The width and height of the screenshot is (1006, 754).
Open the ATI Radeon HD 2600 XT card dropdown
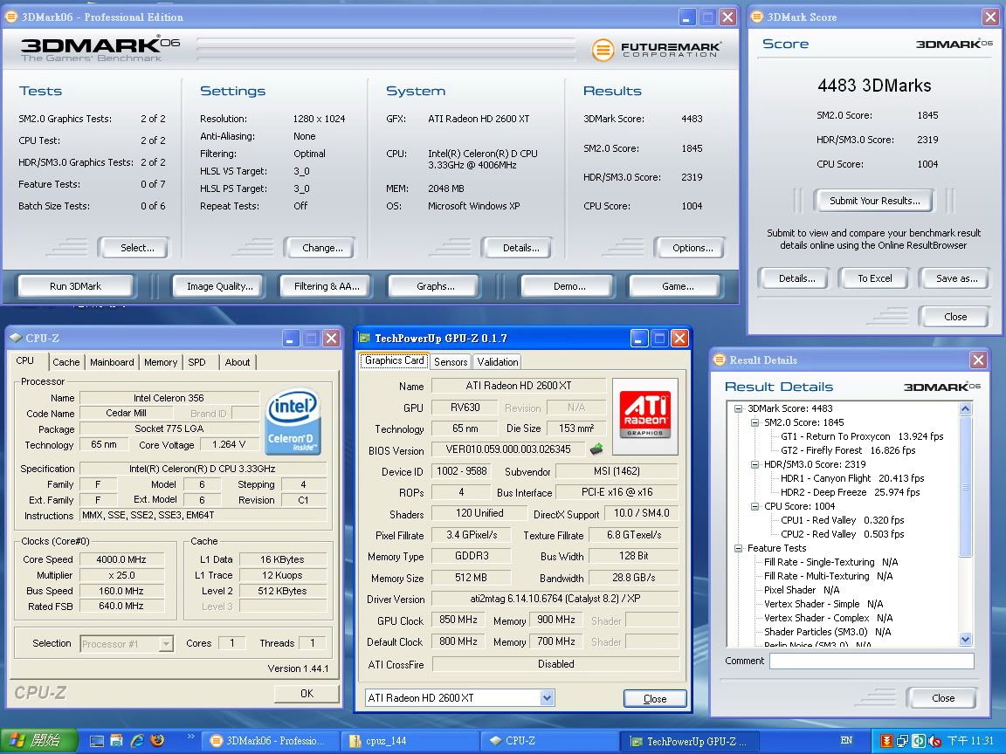(547, 697)
